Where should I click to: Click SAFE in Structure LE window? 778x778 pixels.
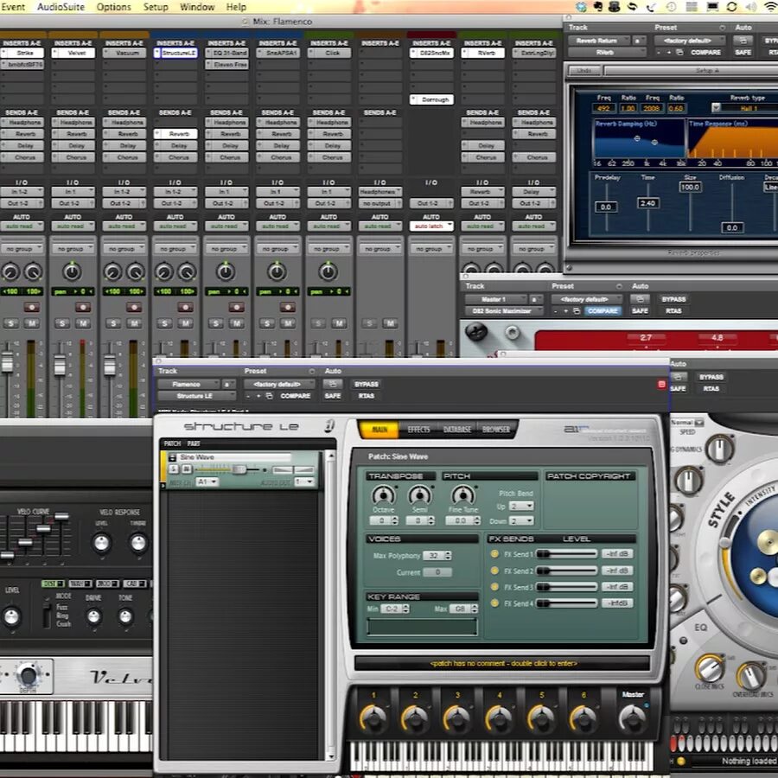coord(333,396)
